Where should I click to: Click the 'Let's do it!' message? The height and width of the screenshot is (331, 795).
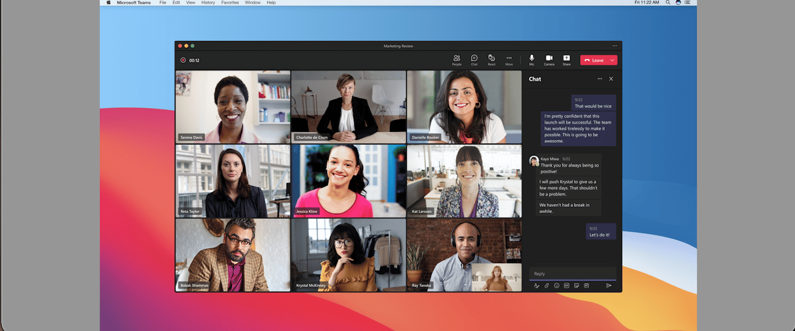601,232
